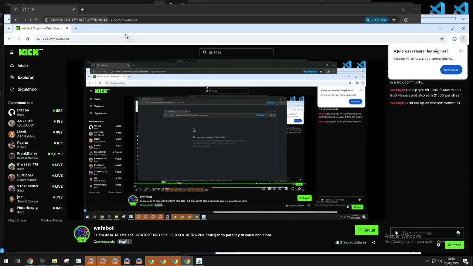
Task: Open recommended channel joe
Action: pyautogui.click(x=35, y=199)
